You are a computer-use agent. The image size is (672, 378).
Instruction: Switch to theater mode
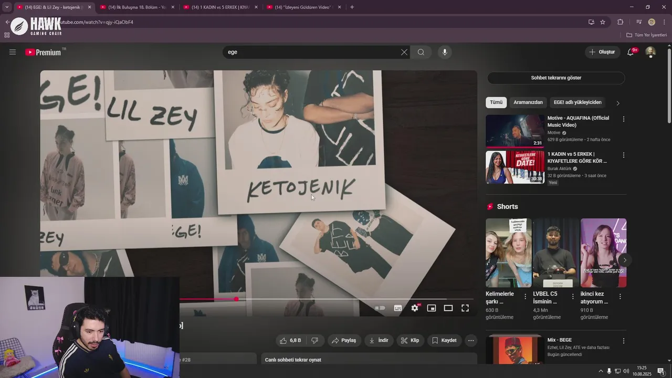[448, 308]
